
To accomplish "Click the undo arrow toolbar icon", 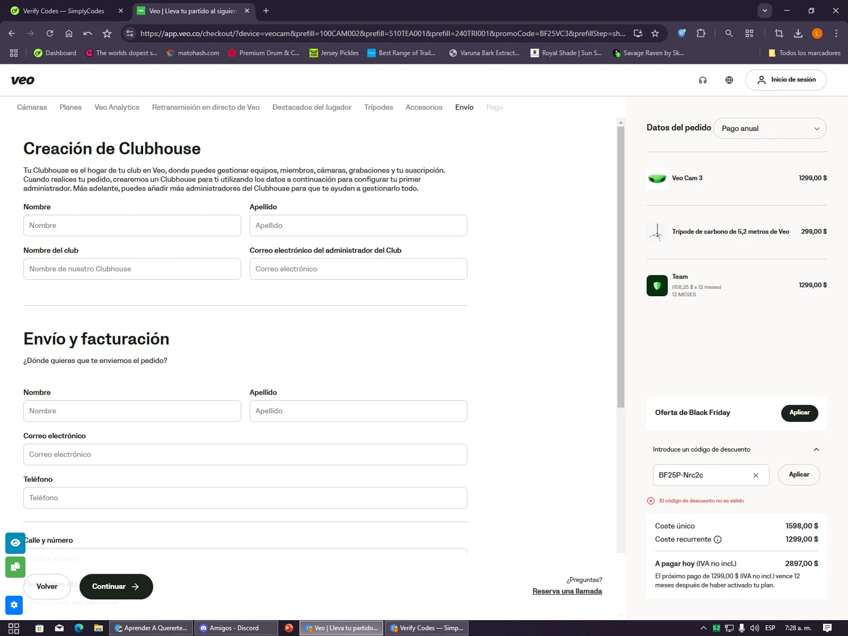I will [88, 33].
